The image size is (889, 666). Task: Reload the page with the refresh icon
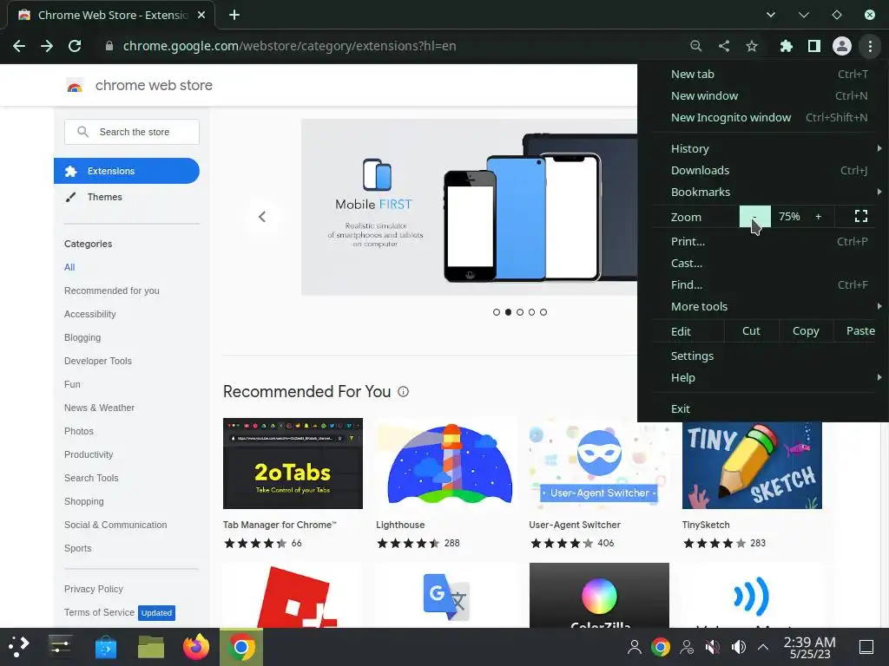(75, 46)
